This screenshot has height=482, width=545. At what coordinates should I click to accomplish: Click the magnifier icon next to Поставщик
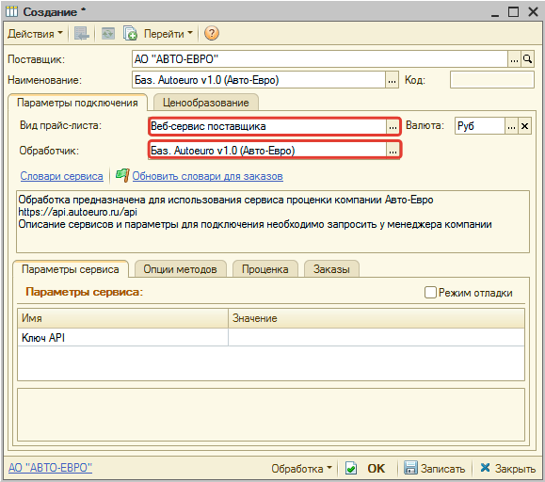pos(527,59)
